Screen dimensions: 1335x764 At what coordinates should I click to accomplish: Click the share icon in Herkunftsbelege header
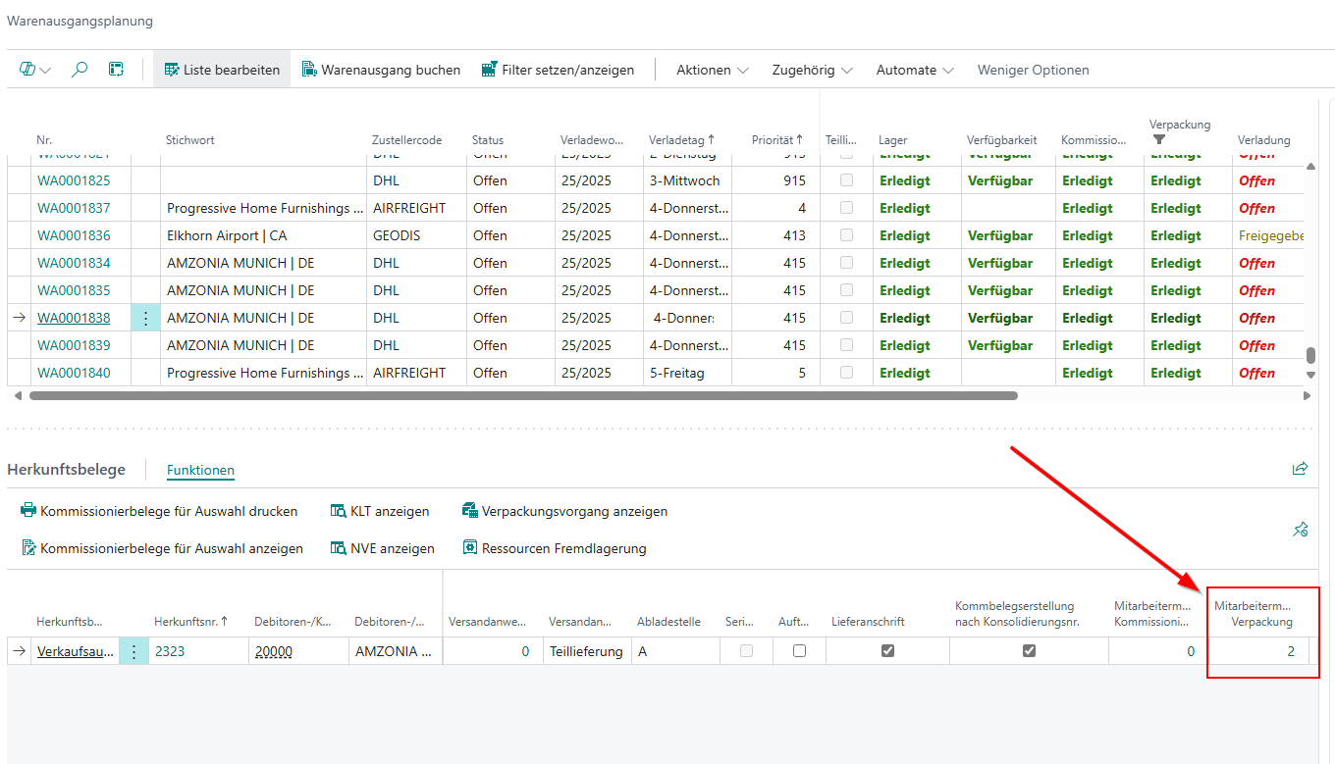pos(1300,469)
